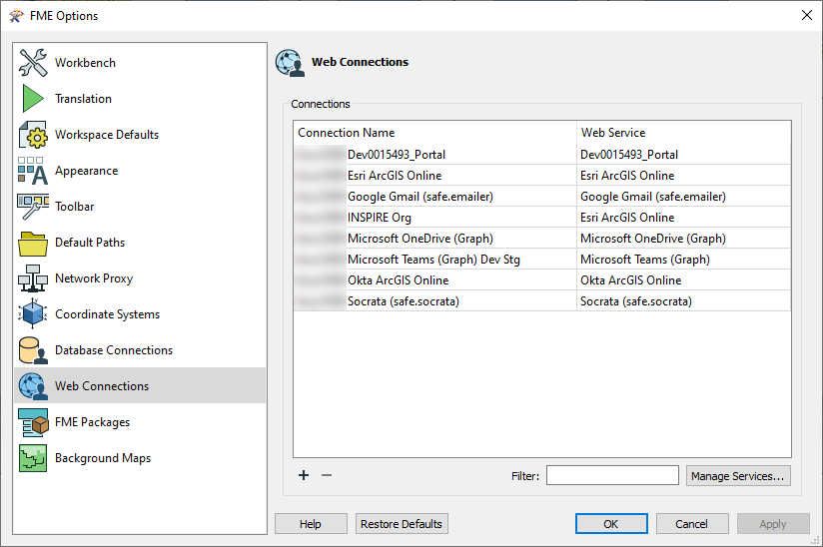Image resolution: width=823 pixels, height=547 pixels.
Task: Click the Web Connections header globe icon
Action: pos(290,63)
